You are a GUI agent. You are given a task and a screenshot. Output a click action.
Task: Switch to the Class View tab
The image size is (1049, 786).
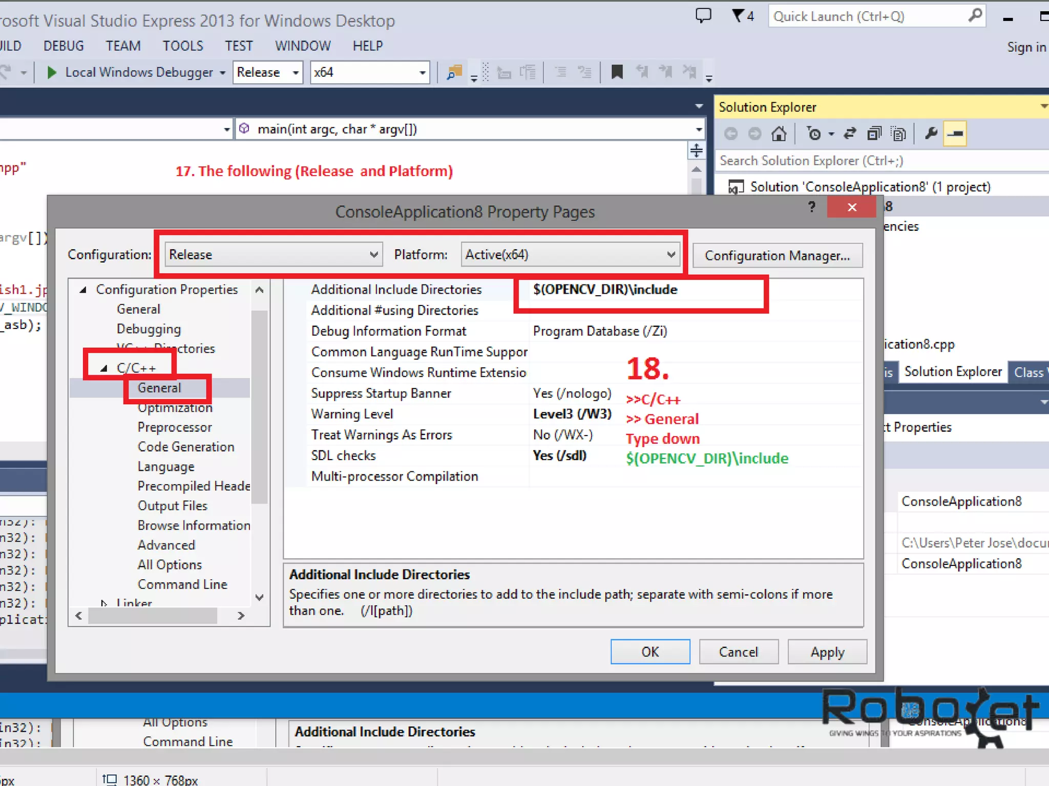point(1029,372)
